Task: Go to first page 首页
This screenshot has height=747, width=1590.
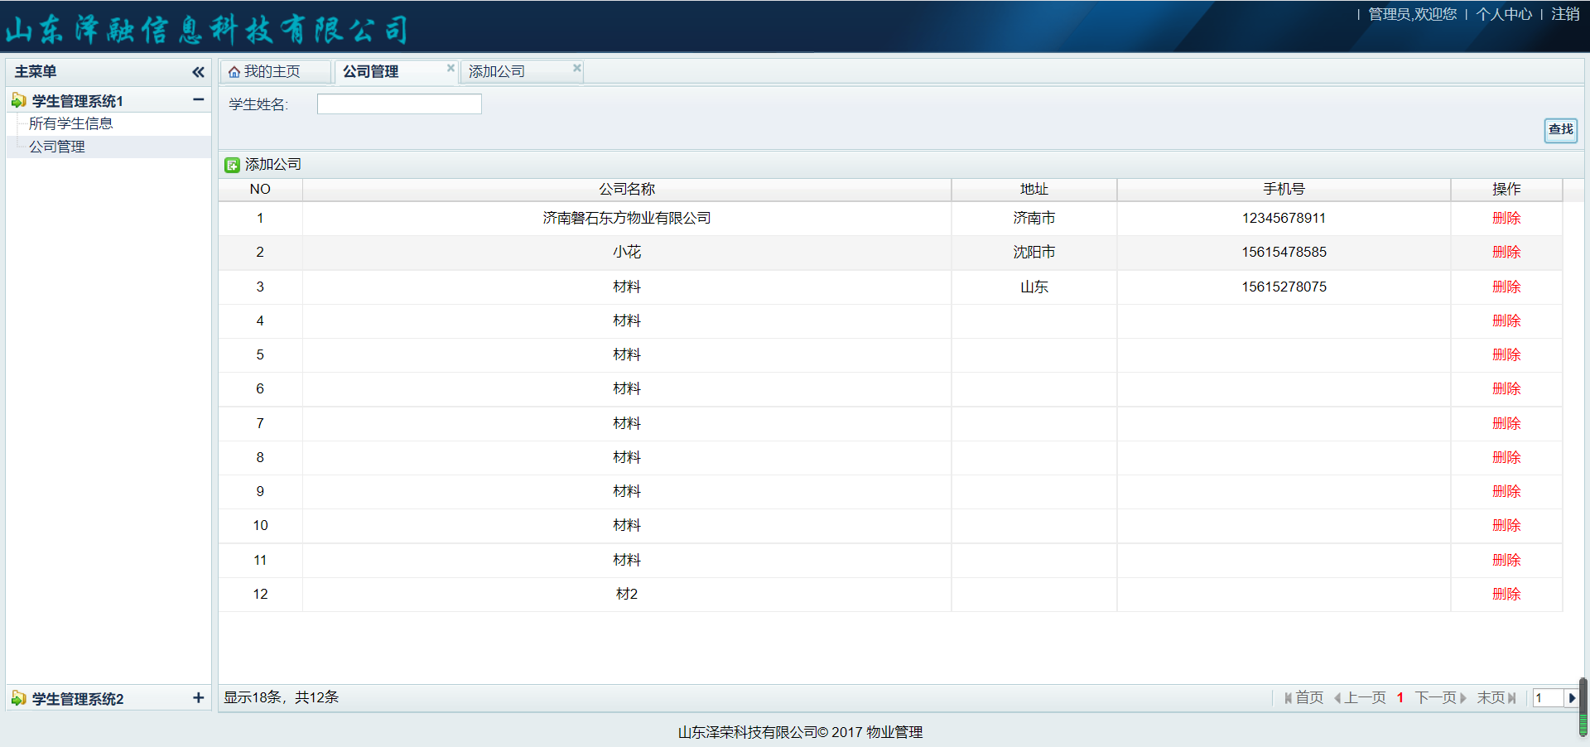Action: point(1303,698)
